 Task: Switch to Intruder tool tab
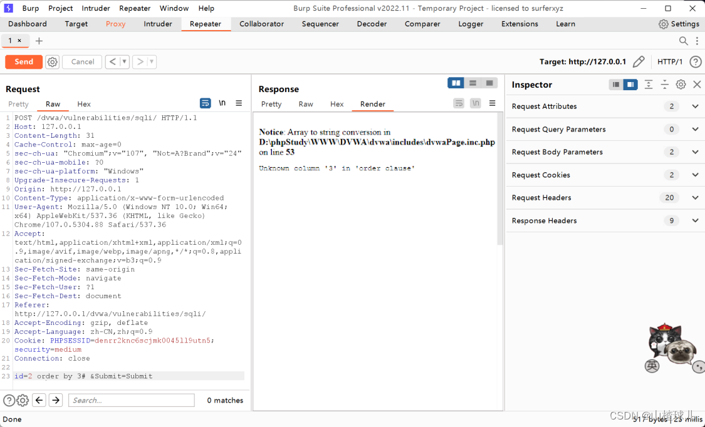[x=158, y=24]
